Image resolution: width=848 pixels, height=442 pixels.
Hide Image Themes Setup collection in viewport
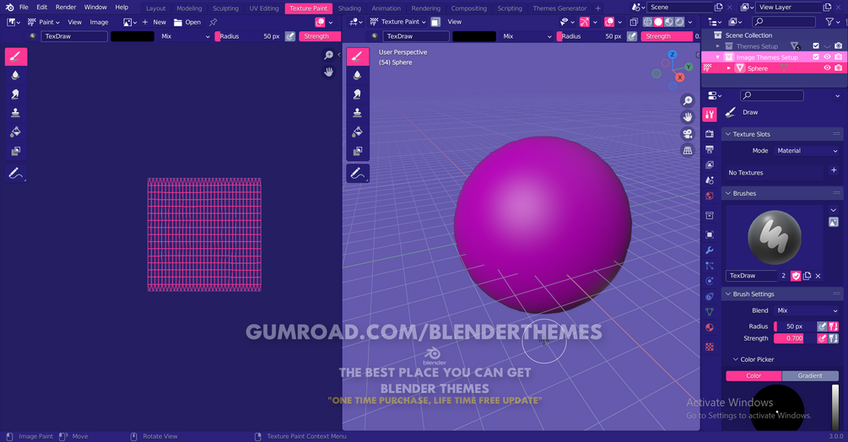pyautogui.click(x=827, y=57)
